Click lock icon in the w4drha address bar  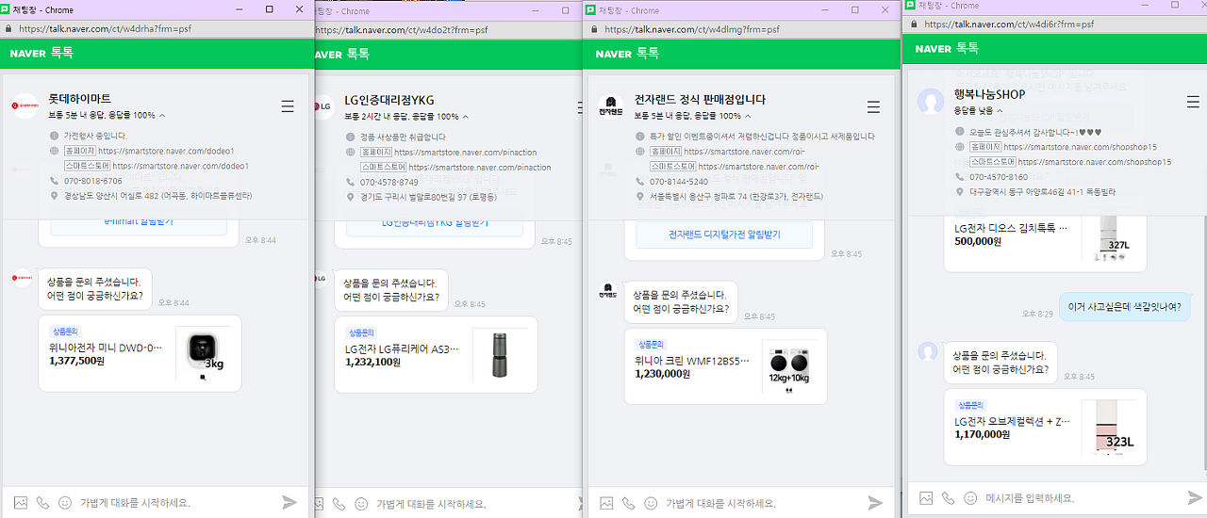[x=9, y=29]
